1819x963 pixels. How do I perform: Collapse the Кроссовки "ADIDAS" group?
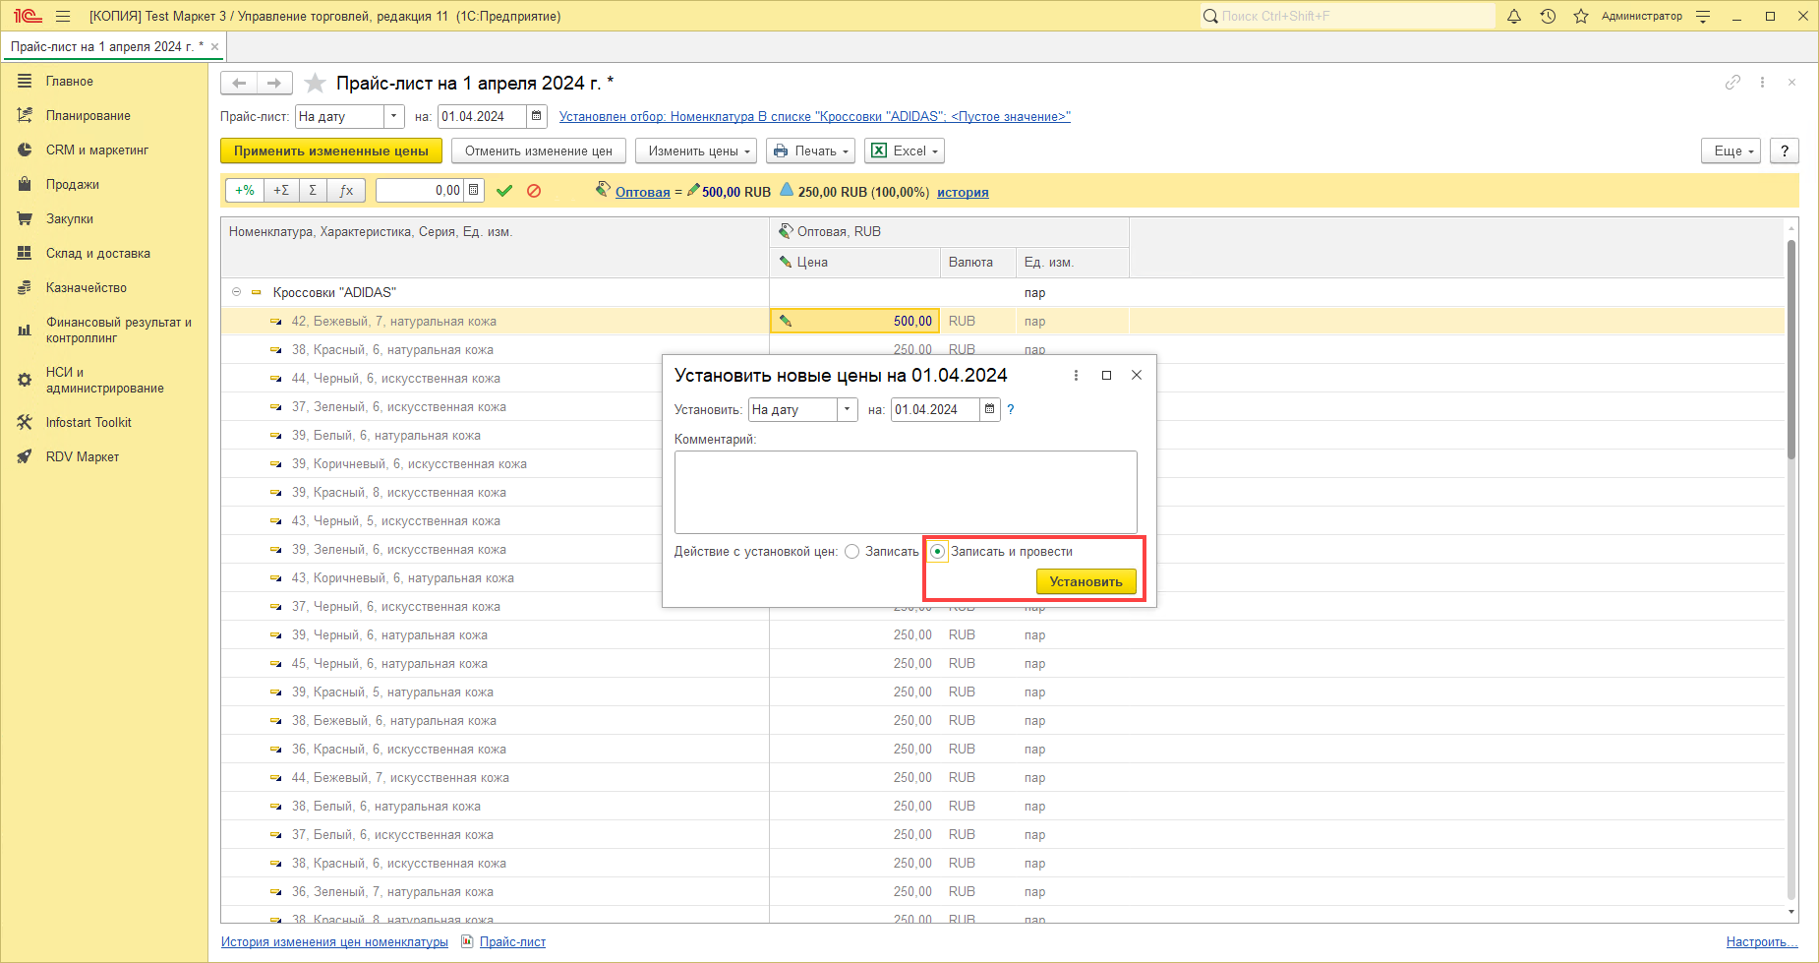coord(236,292)
